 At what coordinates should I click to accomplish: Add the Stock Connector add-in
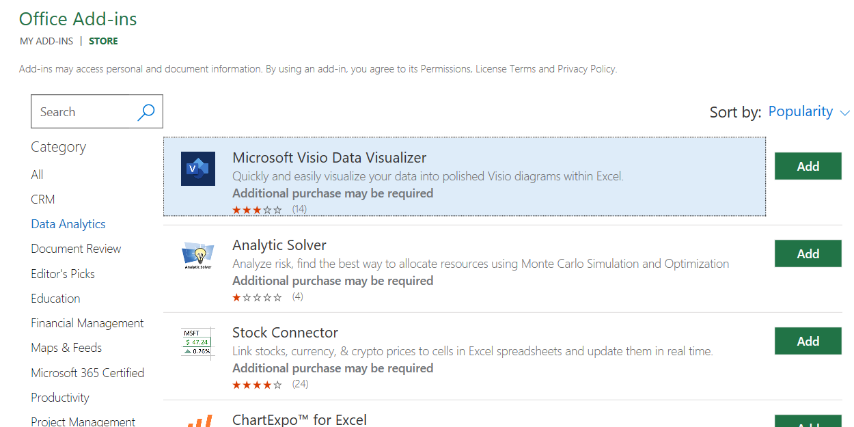pyautogui.click(x=808, y=341)
